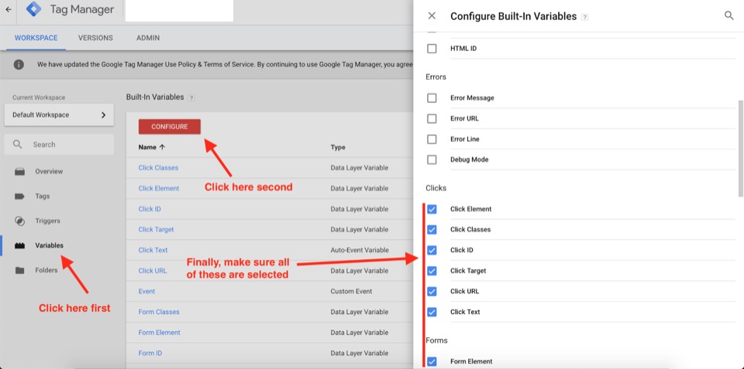Click the Overview icon in sidebar
Image resolution: width=744 pixels, height=369 pixels.
[19, 172]
